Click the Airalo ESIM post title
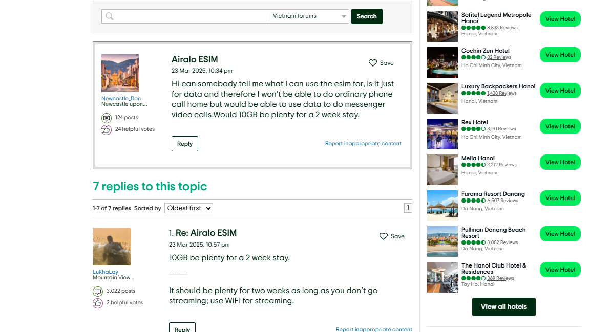 (195, 59)
